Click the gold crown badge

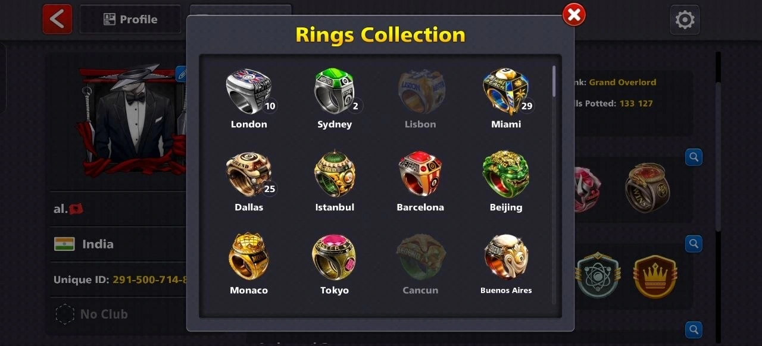(655, 276)
